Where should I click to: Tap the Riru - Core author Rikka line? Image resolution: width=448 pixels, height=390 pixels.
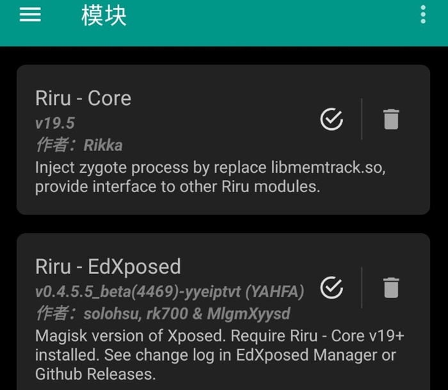pyautogui.click(x=79, y=145)
